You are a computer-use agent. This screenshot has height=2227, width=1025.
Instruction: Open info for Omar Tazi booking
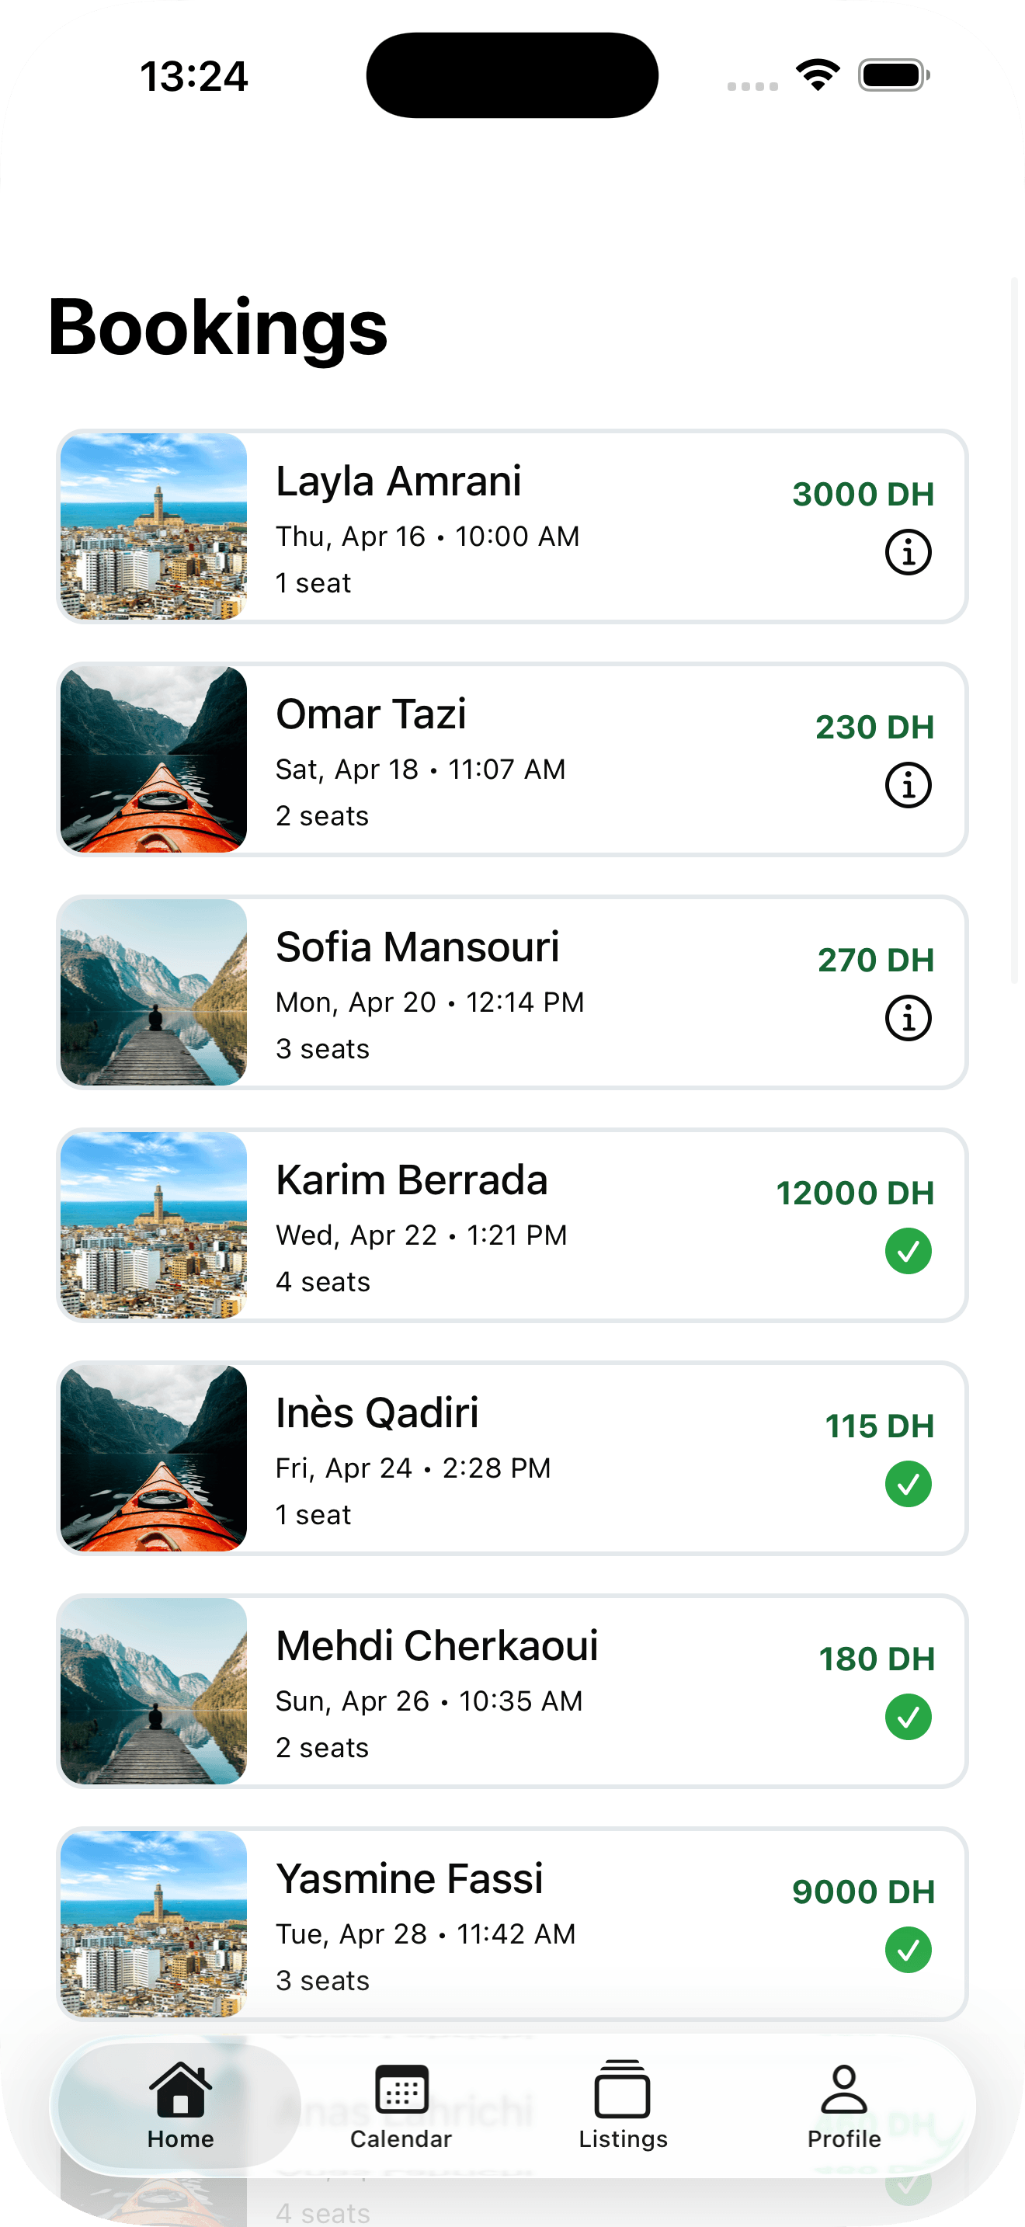click(x=908, y=785)
